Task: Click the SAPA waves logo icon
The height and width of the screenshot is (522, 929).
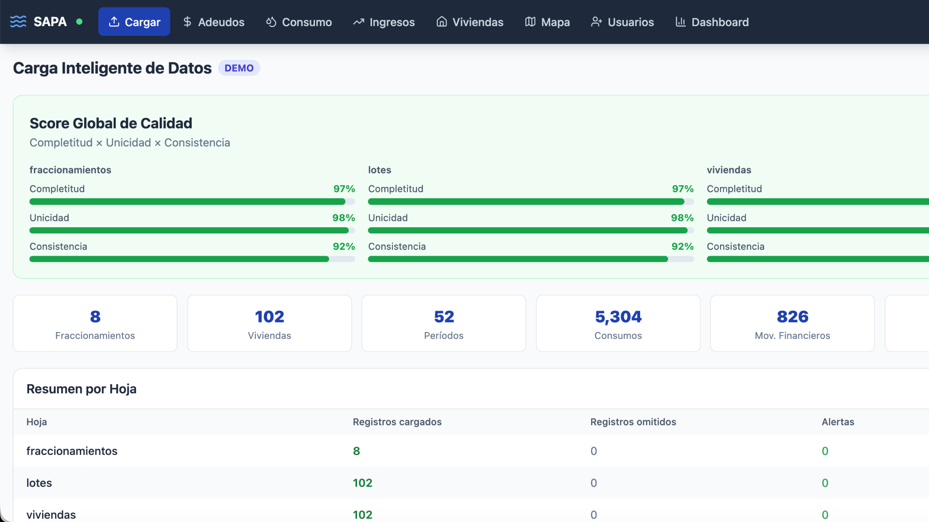Action: point(18,22)
